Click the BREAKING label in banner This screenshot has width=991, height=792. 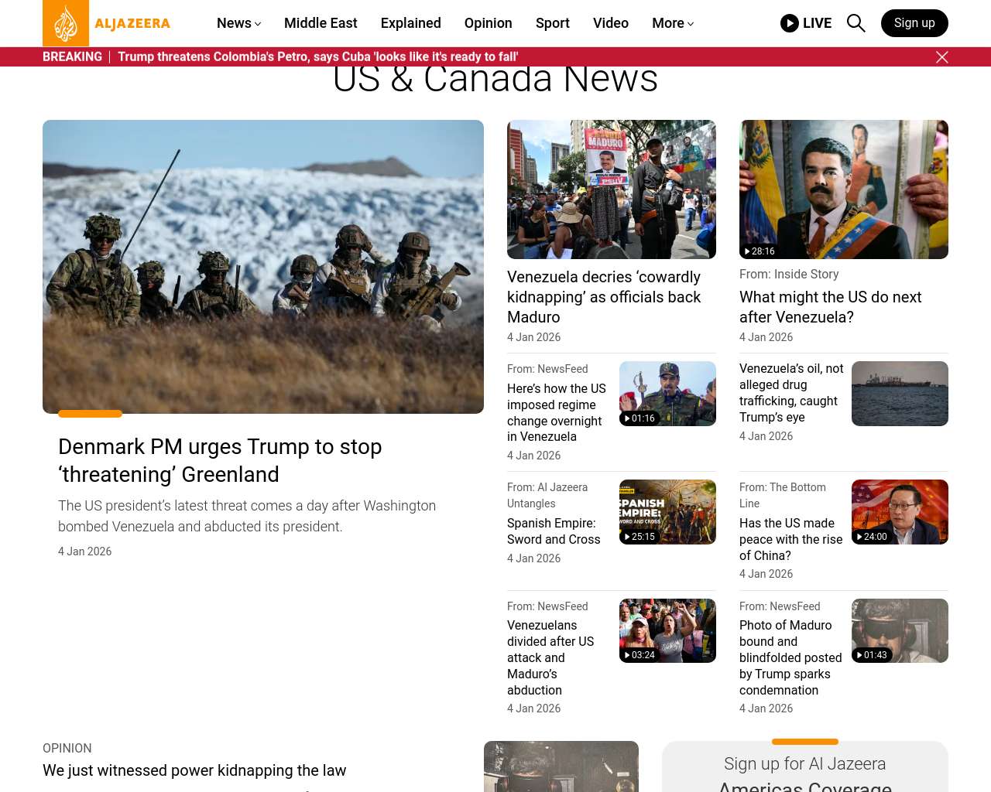coord(72,56)
